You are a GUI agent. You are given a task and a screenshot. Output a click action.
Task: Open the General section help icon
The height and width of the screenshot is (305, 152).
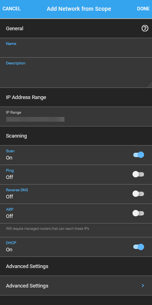144,29
